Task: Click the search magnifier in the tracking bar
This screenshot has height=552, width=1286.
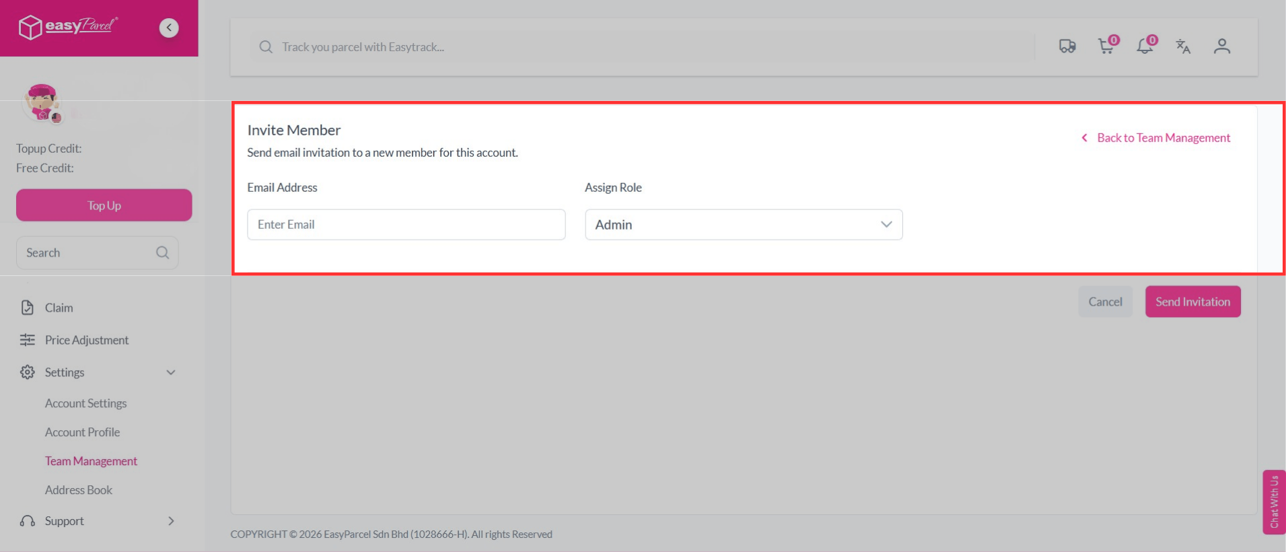Action: tap(266, 47)
